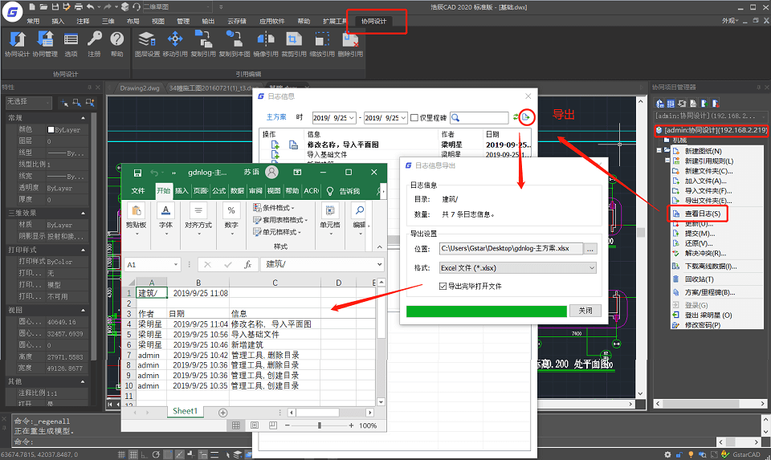
Task: Click the 关闭 button in export dialog
Action: tap(585, 311)
